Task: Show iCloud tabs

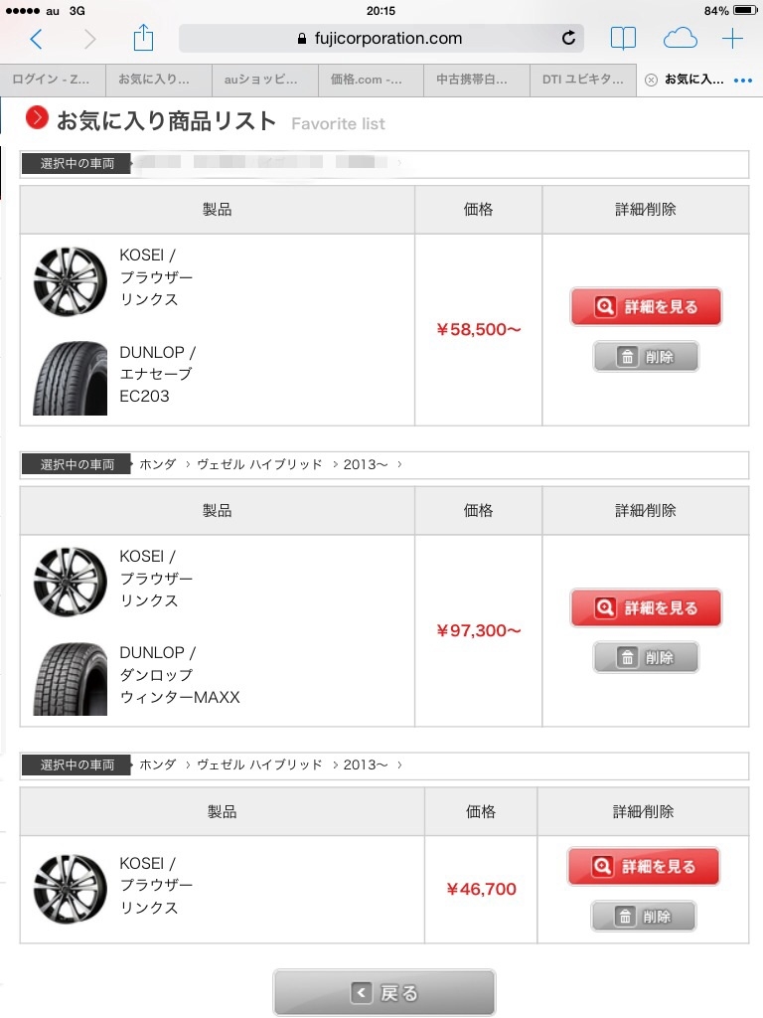Action: (680, 39)
